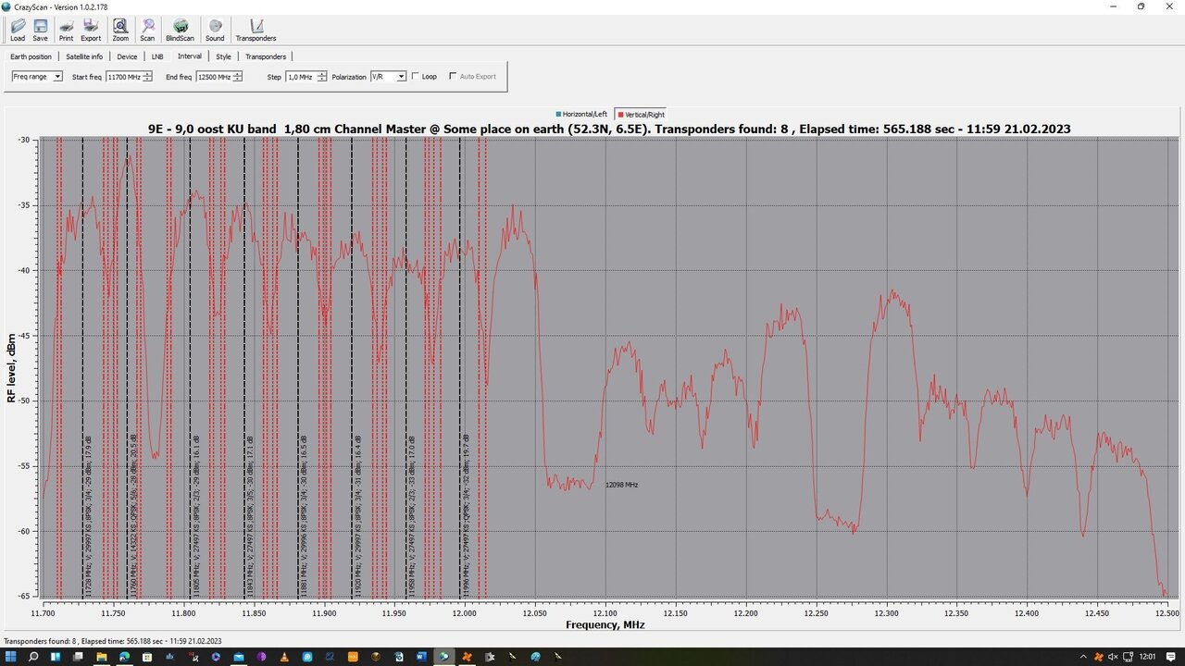The image size is (1185, 666).
Task: Open Windows Start menu on taskbar
Action: point(10,657)
